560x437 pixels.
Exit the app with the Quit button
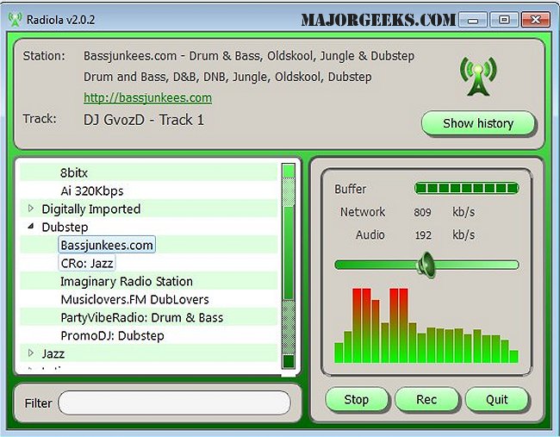point(496,399)
